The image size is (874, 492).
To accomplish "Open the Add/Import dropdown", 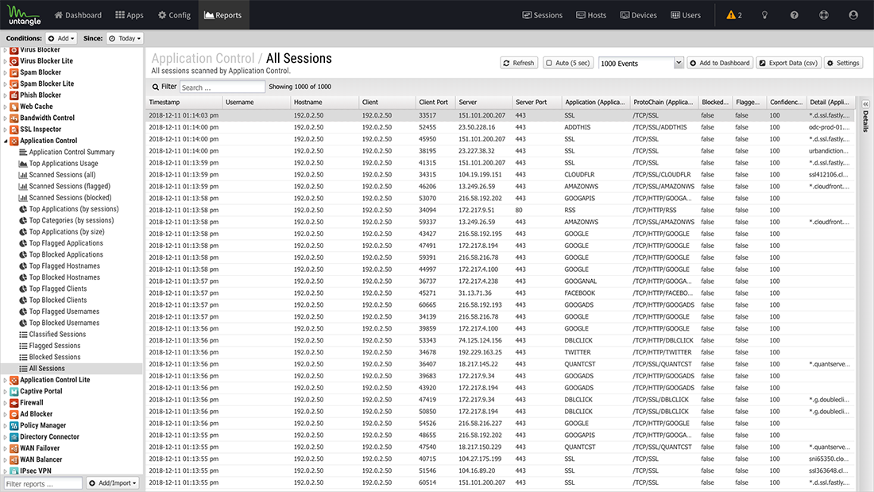I will point(113,483).
